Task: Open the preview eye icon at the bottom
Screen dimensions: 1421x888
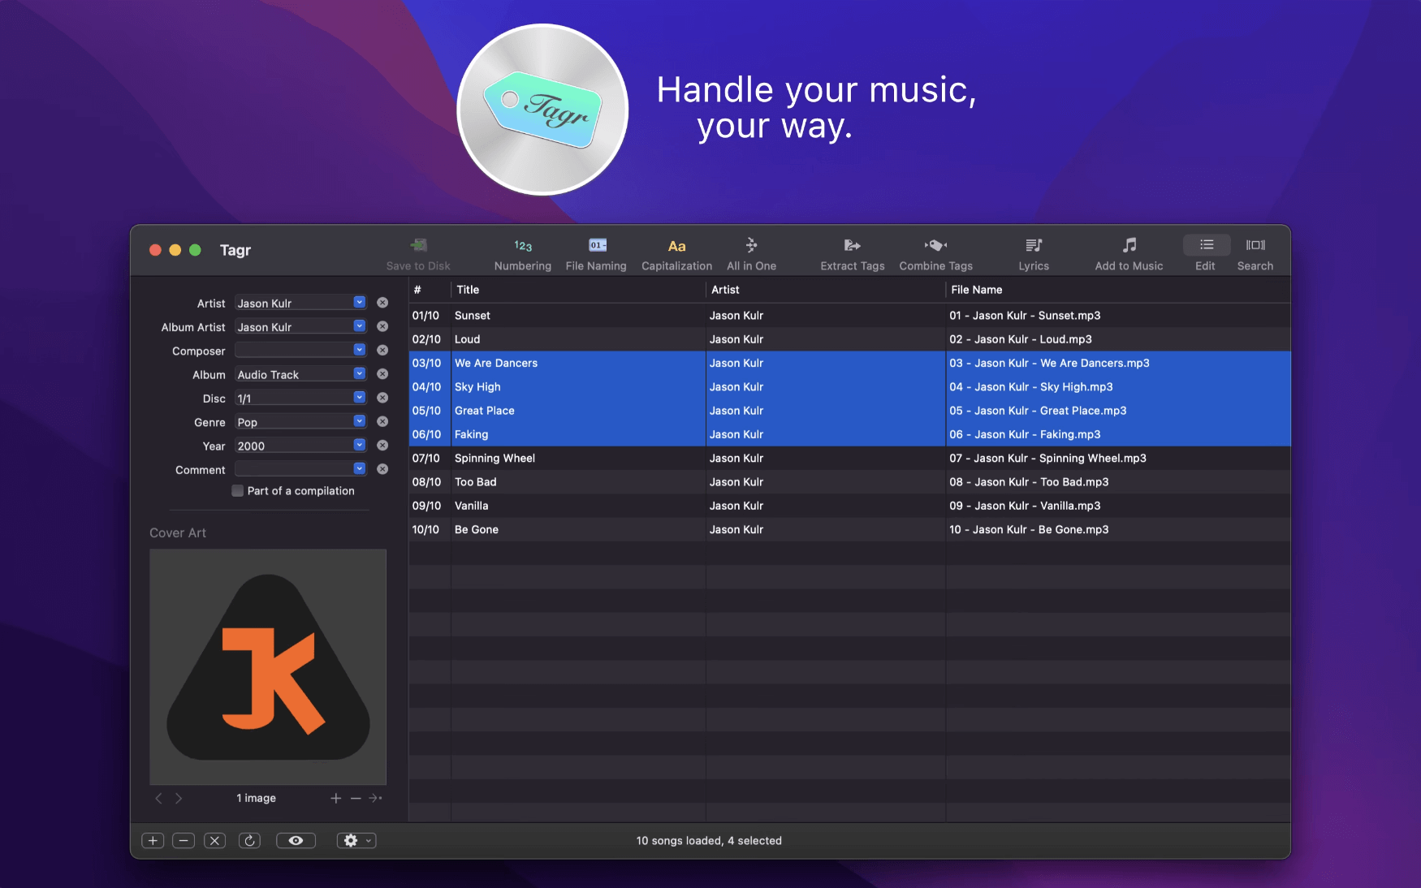Action: pyautogui.click(x=296, y=840)
